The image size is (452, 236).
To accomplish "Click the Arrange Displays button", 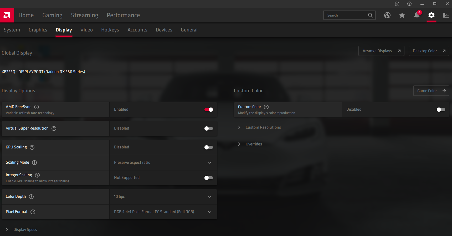I will pyautogui.click(x=381, y=51).
